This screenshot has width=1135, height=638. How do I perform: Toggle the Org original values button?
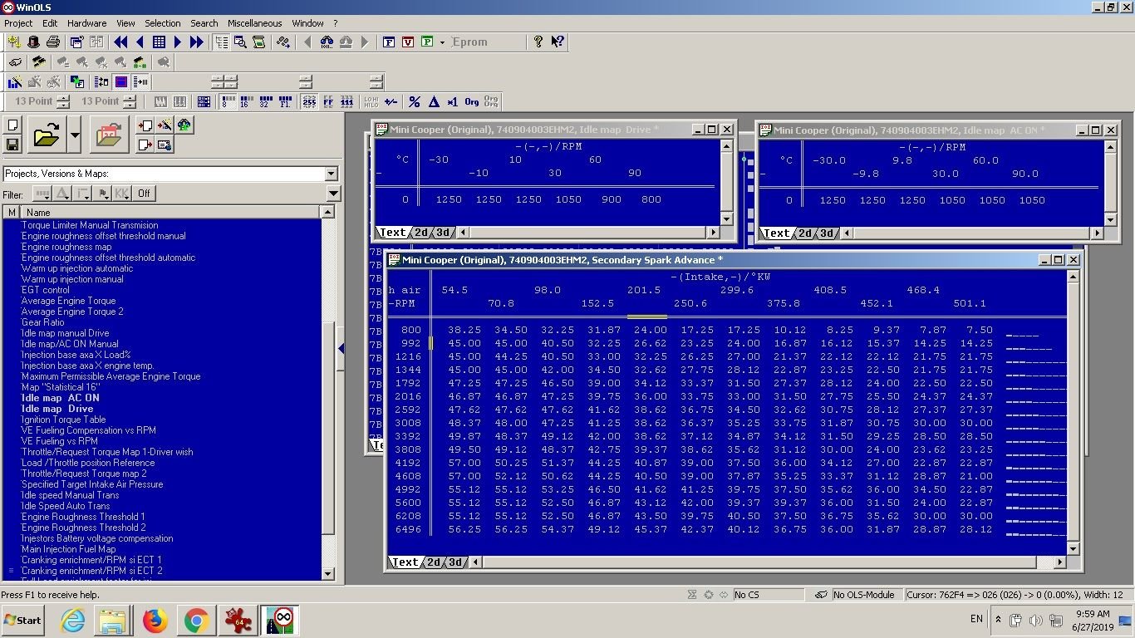point(471,102)
